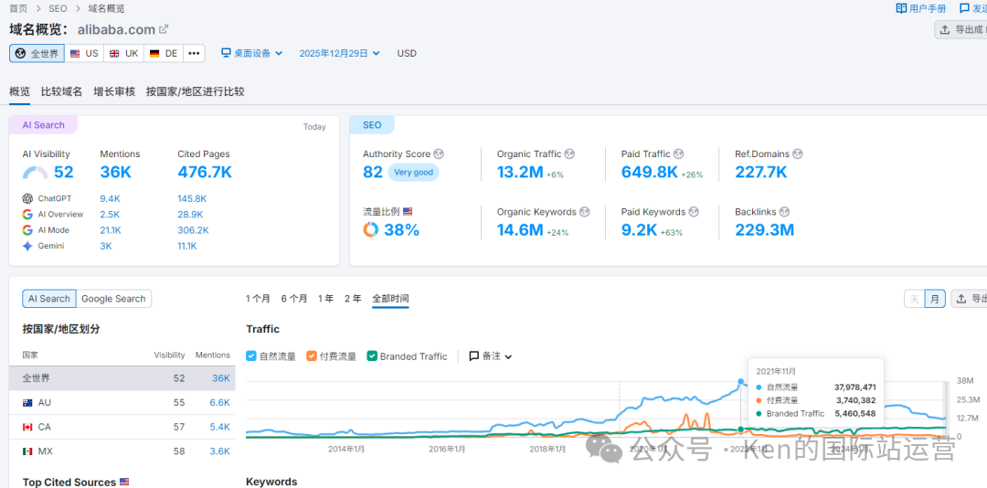Viewport: 987px width, 488px height.
Task: Click ChatGPT 9.4K mentions value
Action: tap(111, 198)
